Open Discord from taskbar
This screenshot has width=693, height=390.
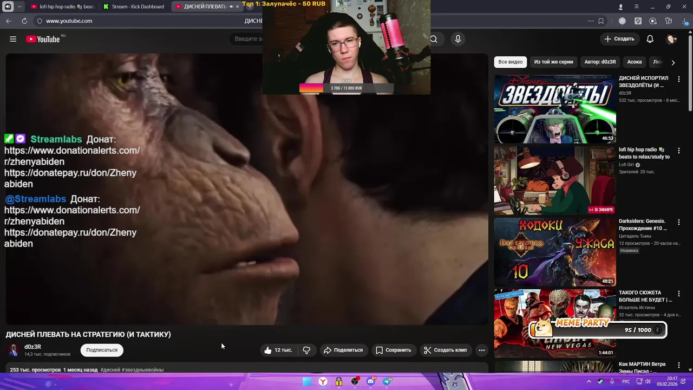coord(371,381)
